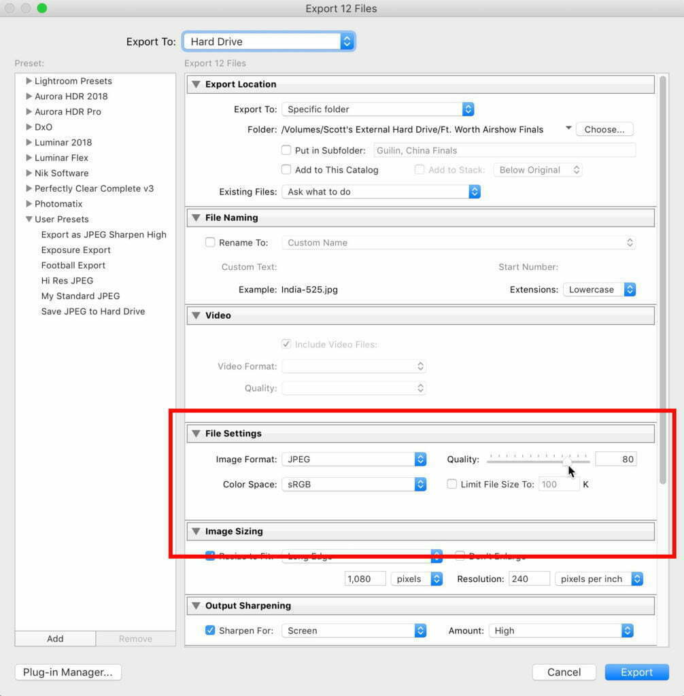Screen dimensions: 684x696
Task: Collapse the Export Location section triangle
Action: pyautogui.click(x=196, y=84)
